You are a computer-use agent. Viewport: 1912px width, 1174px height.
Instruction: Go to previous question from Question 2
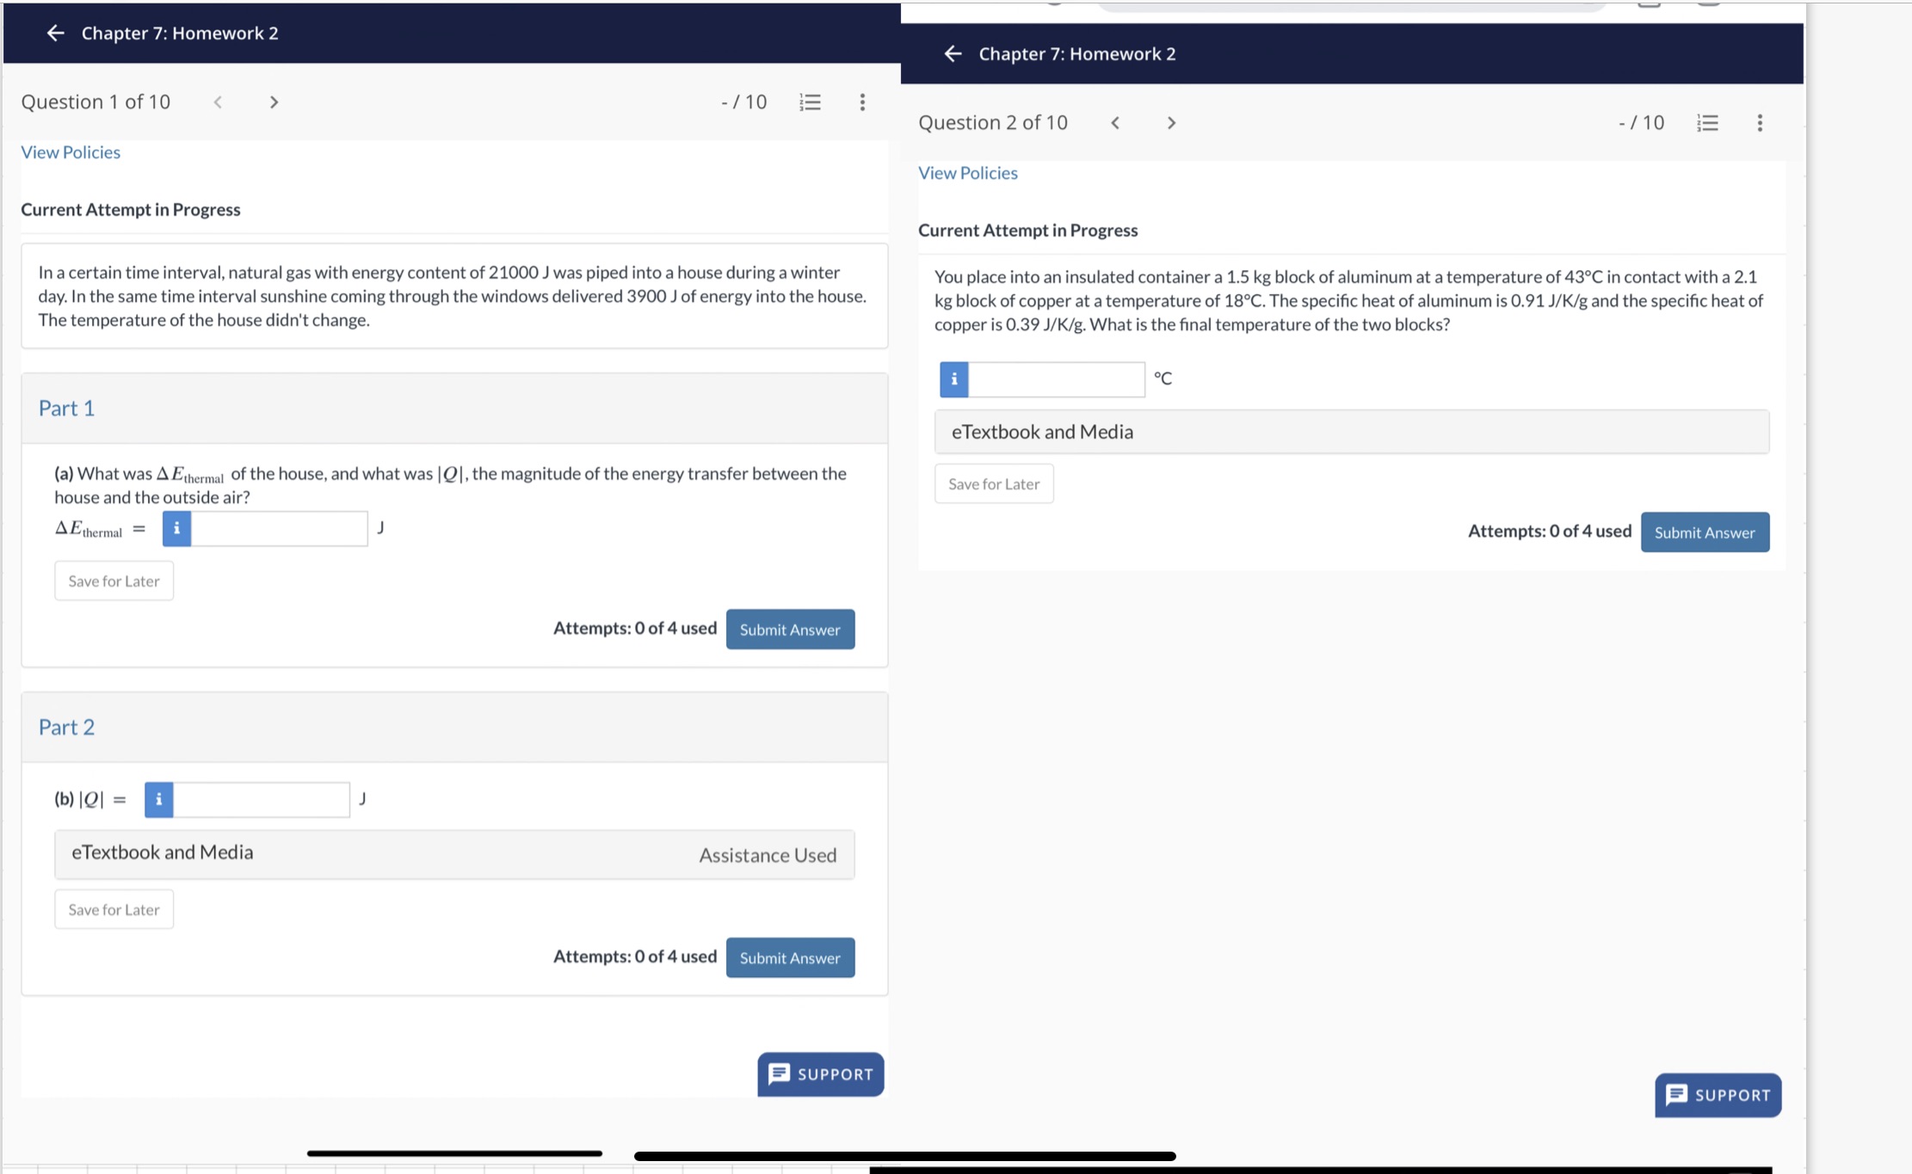1115,123
